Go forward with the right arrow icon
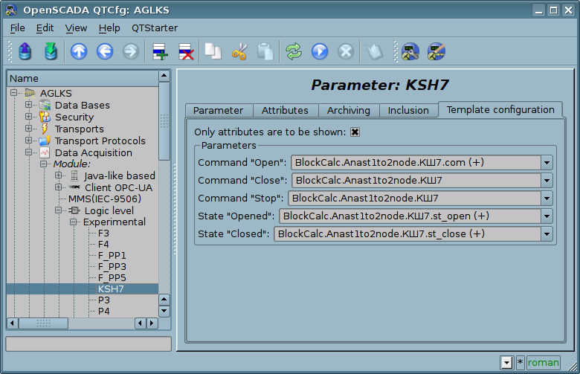Screen dimensions: 580x374 (x=131, y=51)
